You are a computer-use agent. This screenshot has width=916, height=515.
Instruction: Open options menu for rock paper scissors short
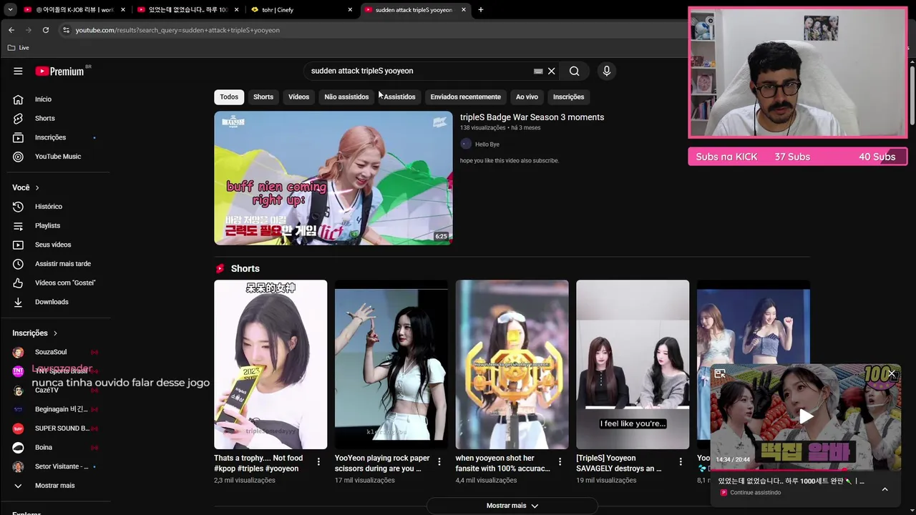[x=439, y=462]
